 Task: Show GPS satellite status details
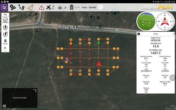coord(50,7)
